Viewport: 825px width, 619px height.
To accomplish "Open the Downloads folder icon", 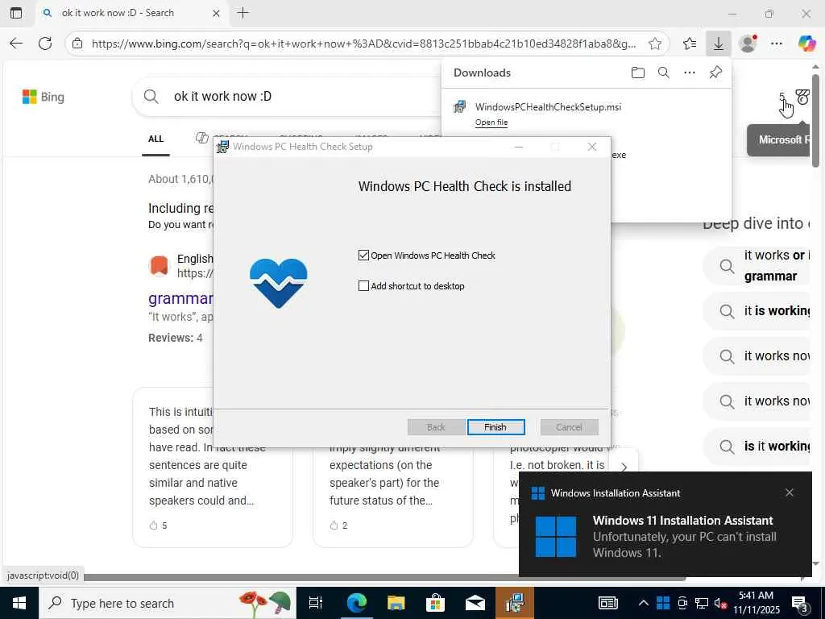I will pyautogui.click(x=638, y=73).
